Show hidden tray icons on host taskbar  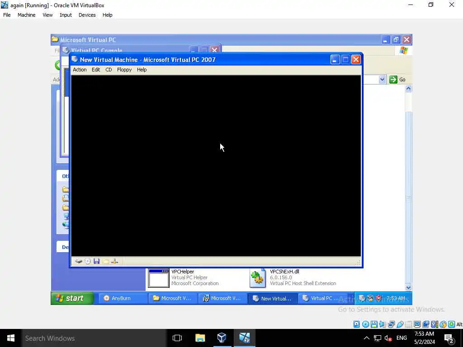(x=366, y=338)
